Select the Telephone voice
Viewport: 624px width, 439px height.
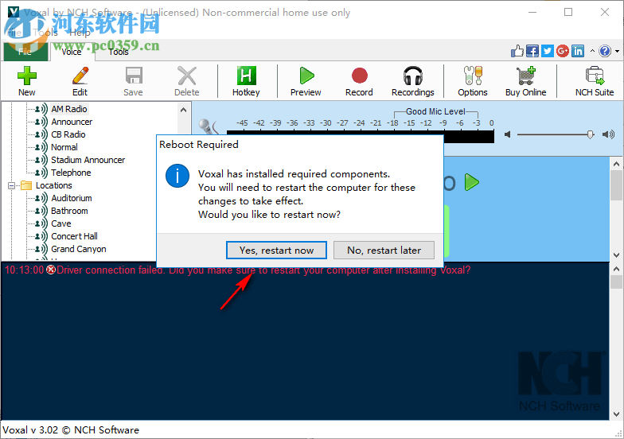(71, 173)
